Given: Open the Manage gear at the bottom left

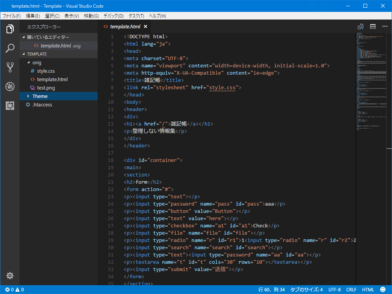Looking at the screenshot, I should (10, 275).
